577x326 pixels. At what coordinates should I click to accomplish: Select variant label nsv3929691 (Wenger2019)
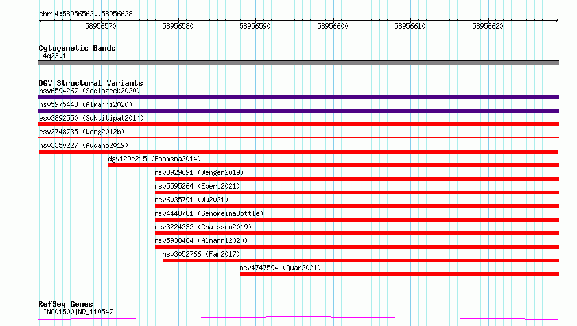tap(199, 172)
